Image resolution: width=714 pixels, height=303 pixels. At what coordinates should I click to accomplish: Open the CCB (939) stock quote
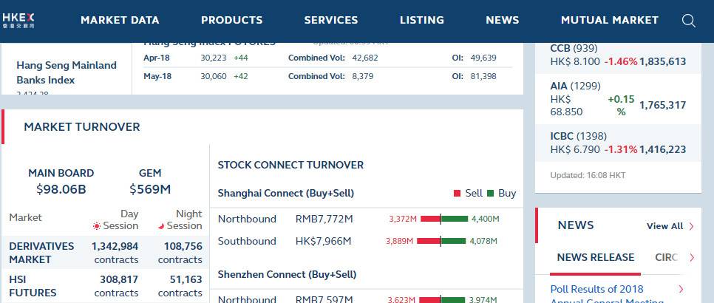(x=574, y=49)
